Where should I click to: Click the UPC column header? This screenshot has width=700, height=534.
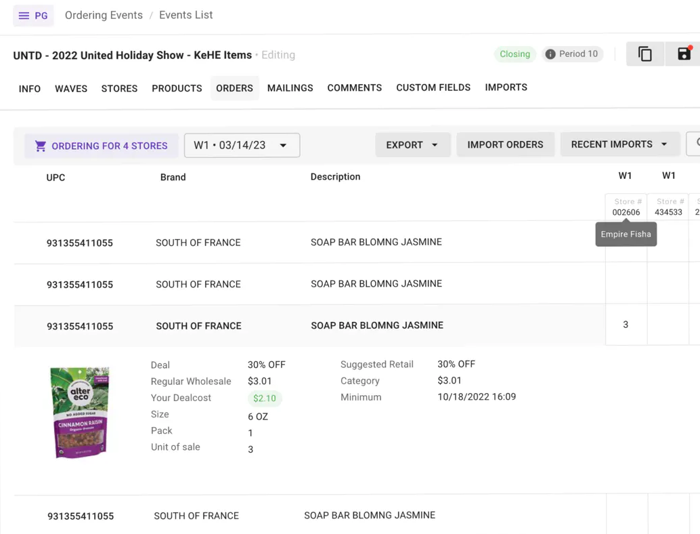[x=56, y=178]
